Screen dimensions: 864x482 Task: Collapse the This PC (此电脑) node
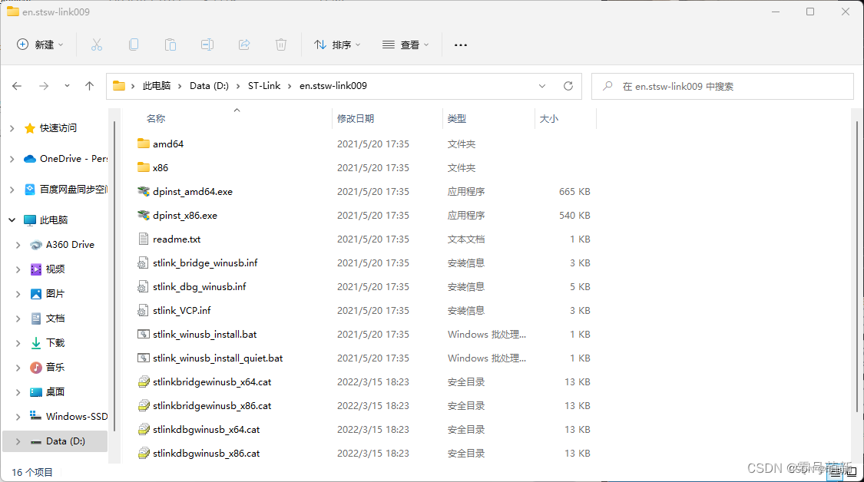pos(12,220)
